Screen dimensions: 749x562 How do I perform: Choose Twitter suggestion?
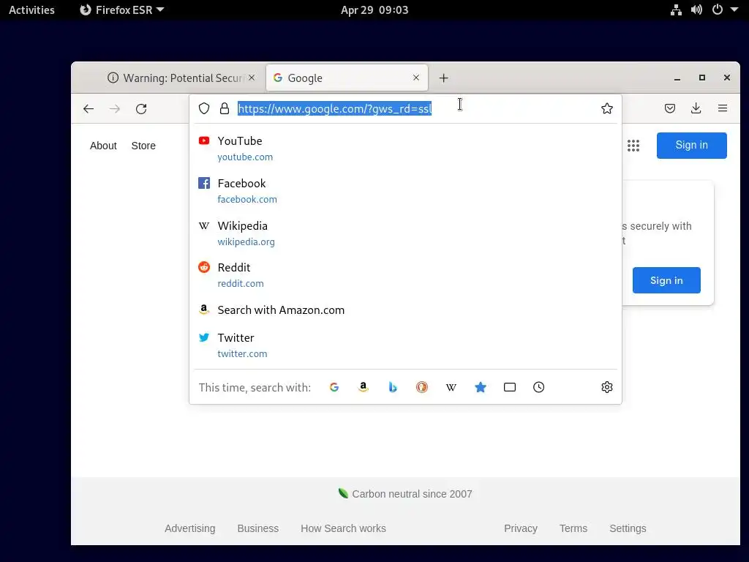405,345
